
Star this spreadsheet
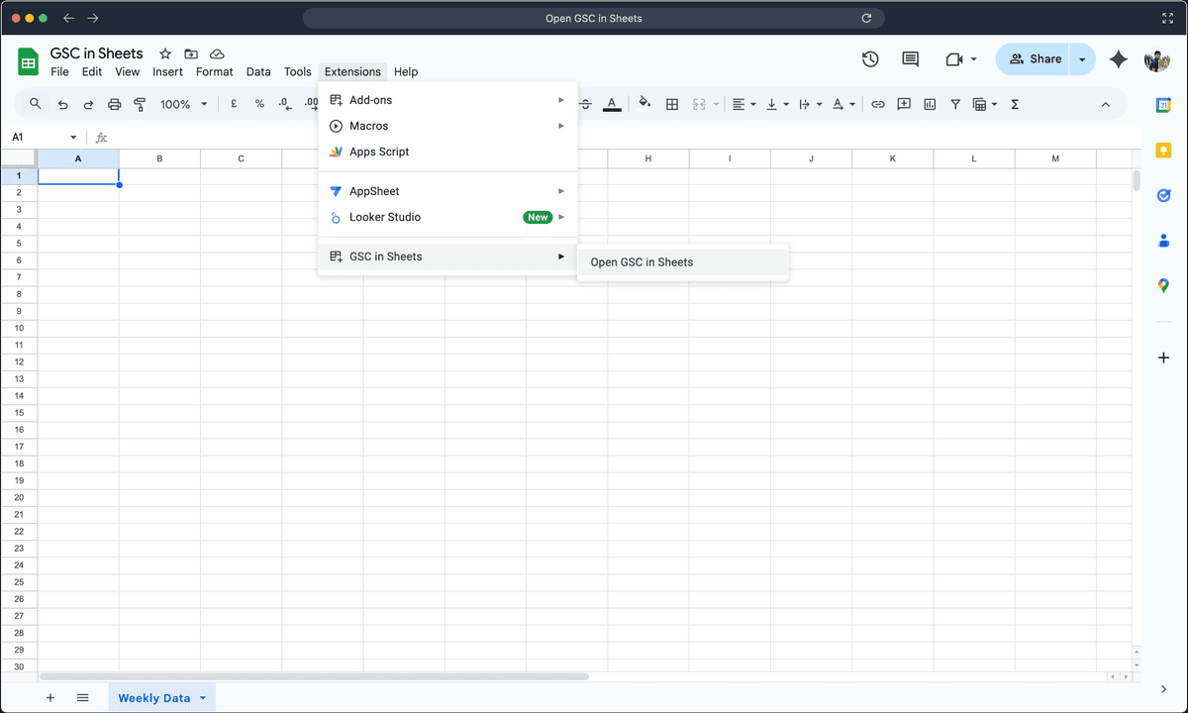click(165, 53)
